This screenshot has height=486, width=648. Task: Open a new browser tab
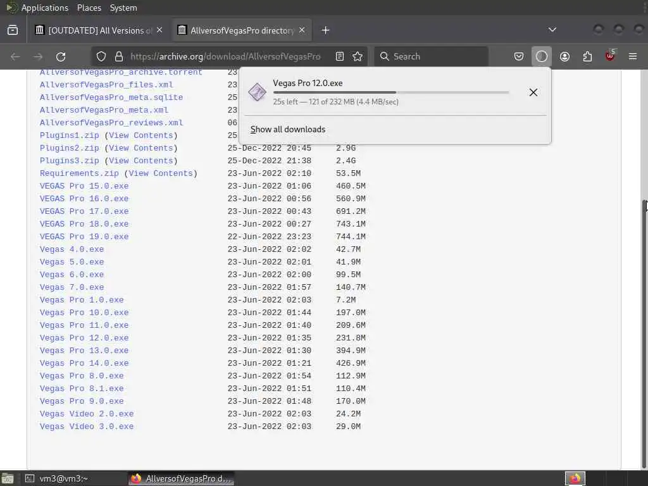[x=326, y=30]
